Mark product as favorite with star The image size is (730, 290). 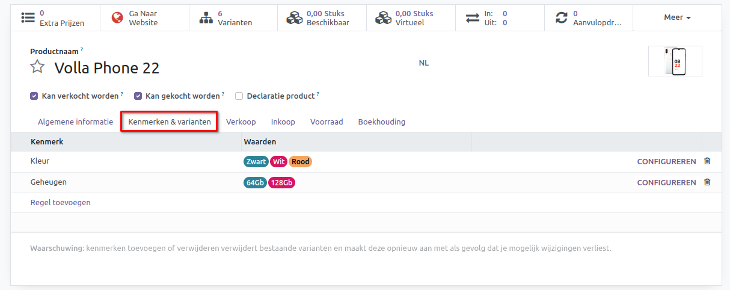coord(38,67)
